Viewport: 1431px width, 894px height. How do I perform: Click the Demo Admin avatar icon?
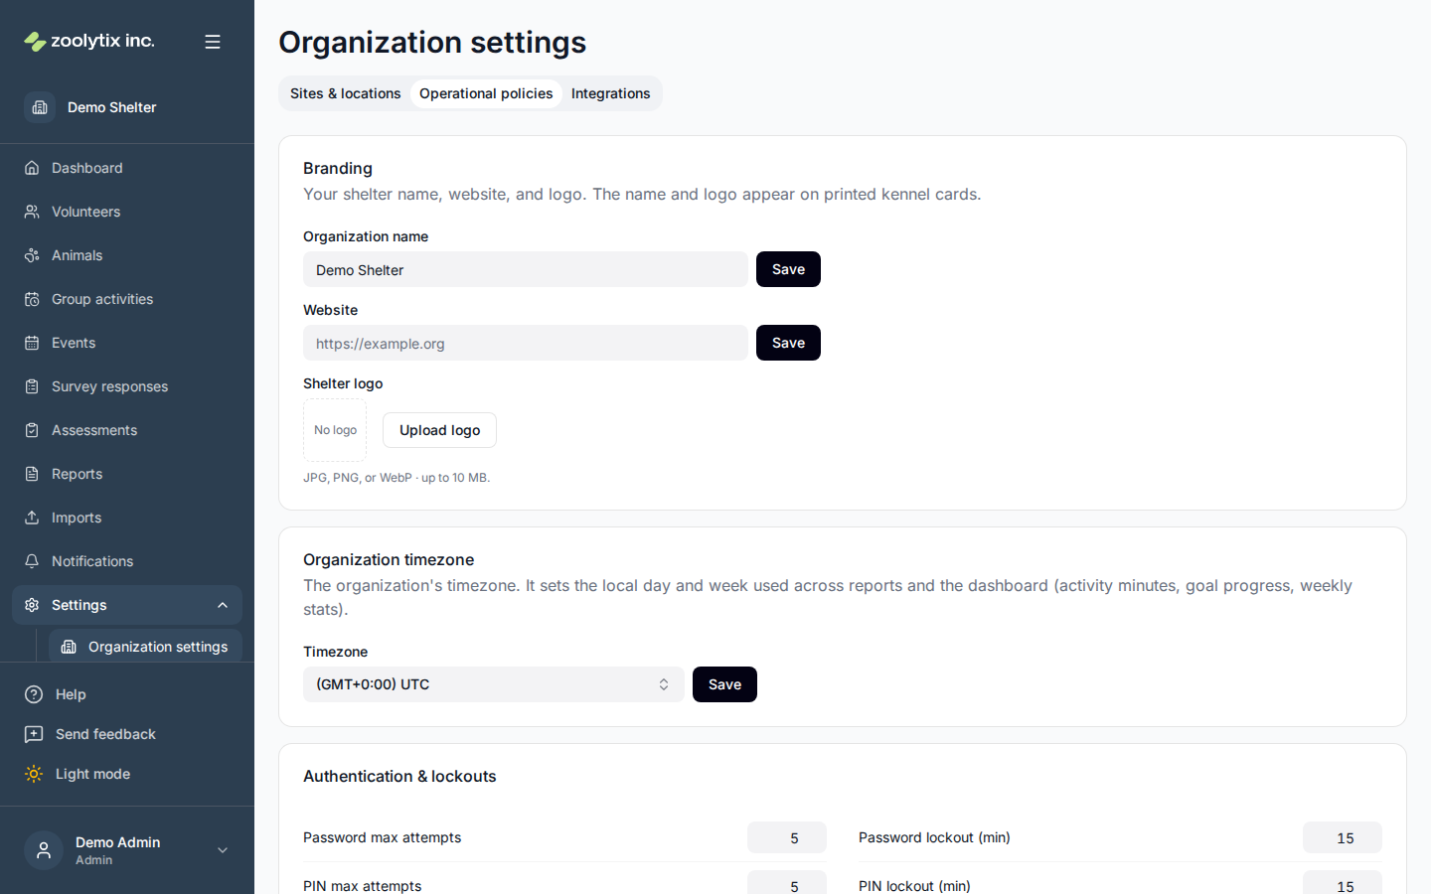pyautogui.click(x=44, y=850)
